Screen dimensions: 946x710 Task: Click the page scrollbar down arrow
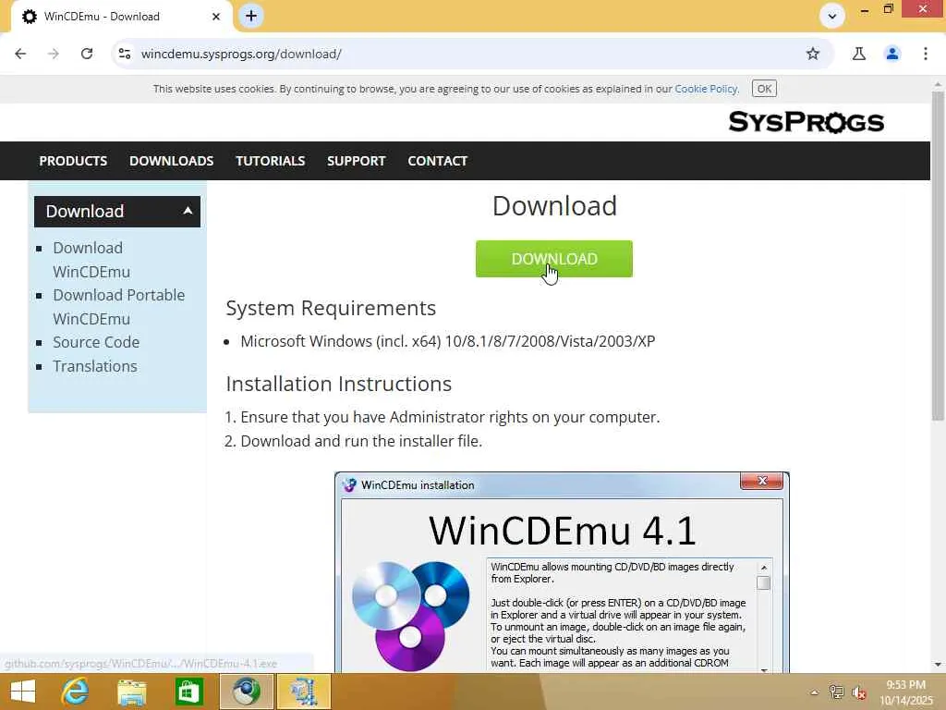click(938, 665)
